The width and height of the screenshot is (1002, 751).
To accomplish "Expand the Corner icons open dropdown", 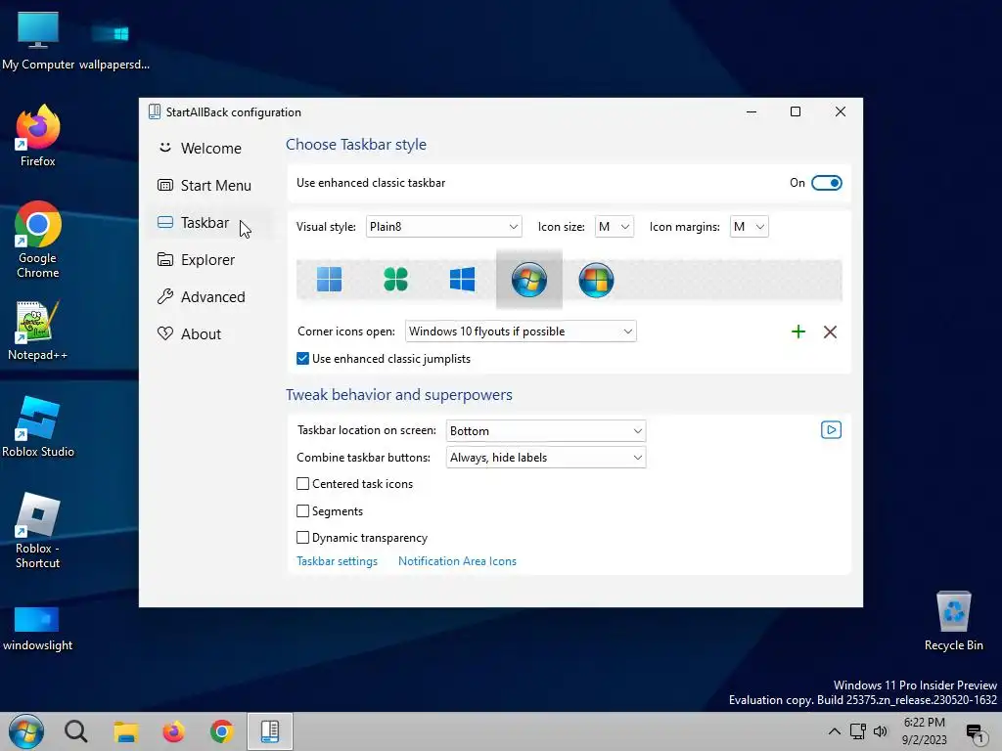I will pyautogui.click(x=521, y=331).
